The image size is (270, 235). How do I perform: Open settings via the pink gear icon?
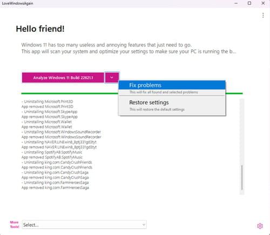click(x=260, y=226)
